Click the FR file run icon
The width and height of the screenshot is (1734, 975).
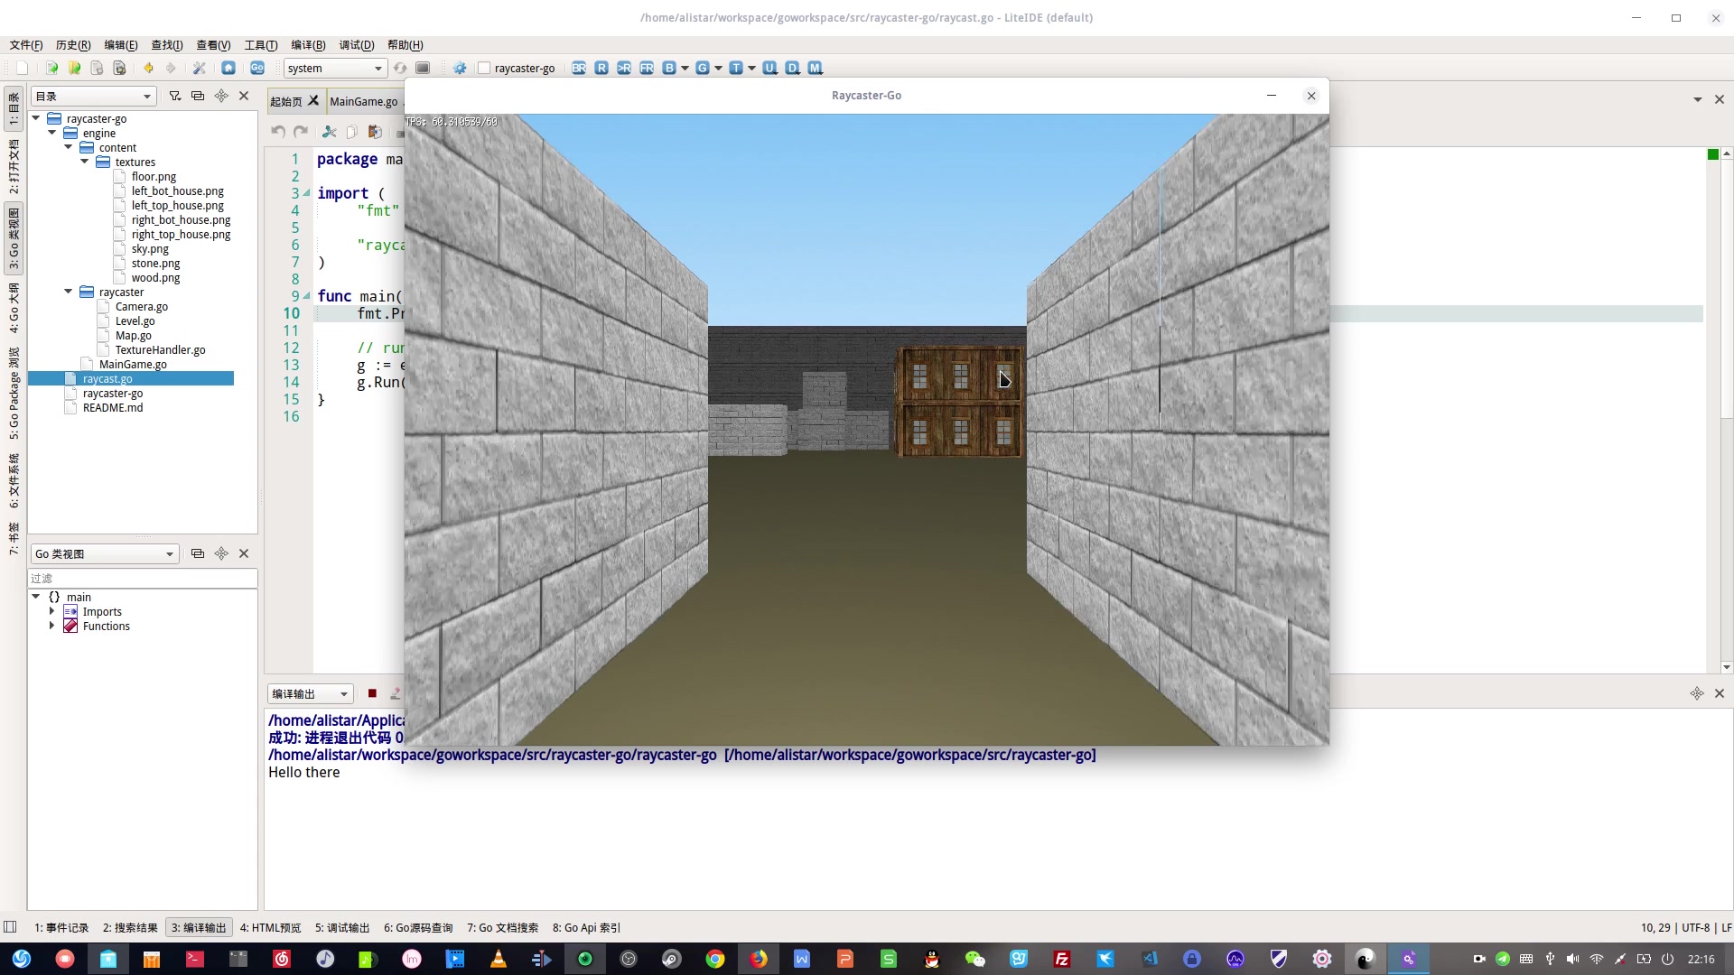point(647,68)
